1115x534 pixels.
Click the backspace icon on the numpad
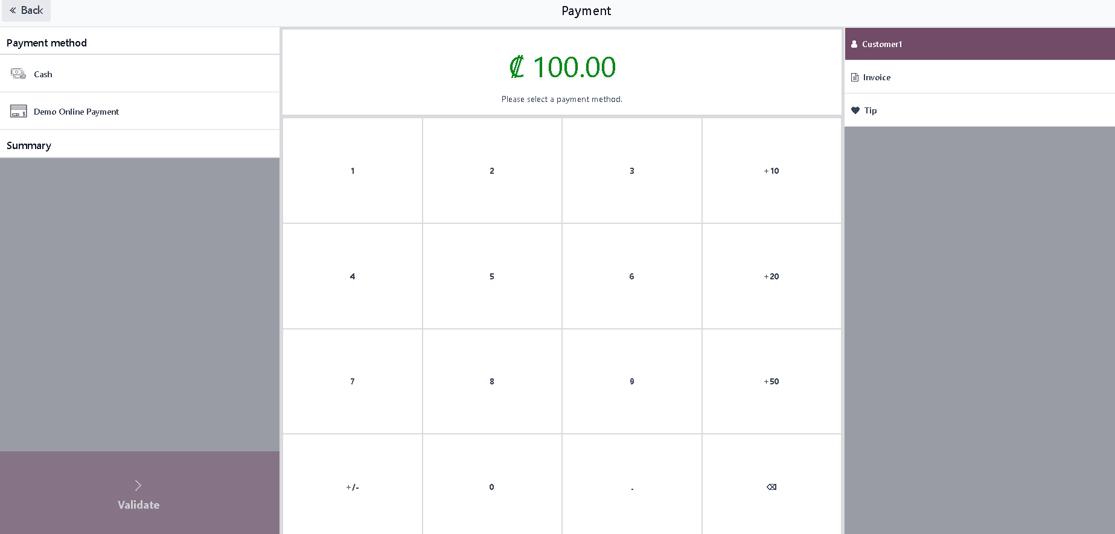pyautogui.click(x=772, y=487)
